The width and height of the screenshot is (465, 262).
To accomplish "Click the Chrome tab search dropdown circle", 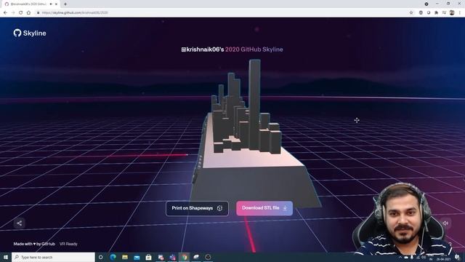I will click(426, 4).
